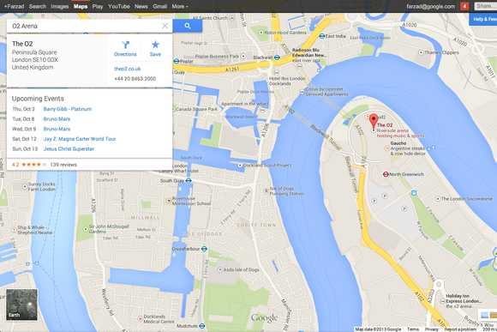Click the Thames Clippers marker
Image resolution: width=497 pixels, height=332 pixels.
tap(421, 52)
